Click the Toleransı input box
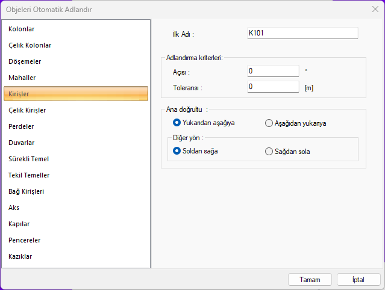This screenshot has height=290, width=385. click(x=273, y=87)
